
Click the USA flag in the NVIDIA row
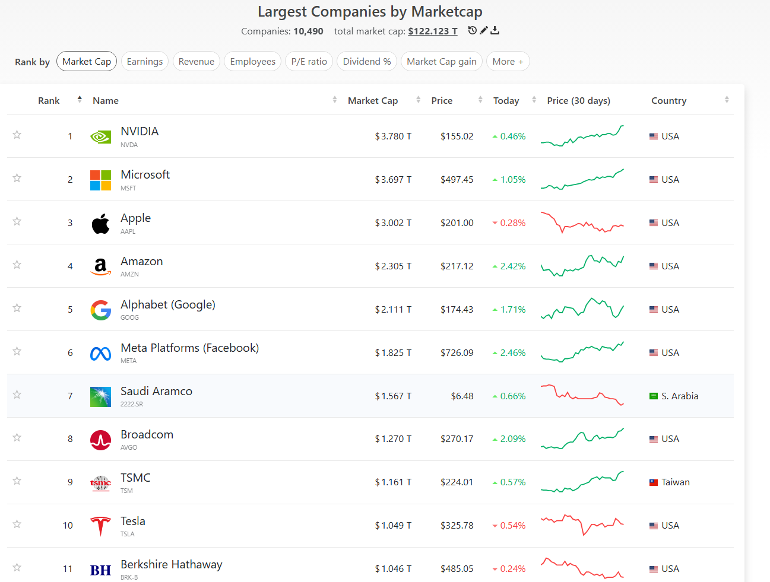click(654, 136)
